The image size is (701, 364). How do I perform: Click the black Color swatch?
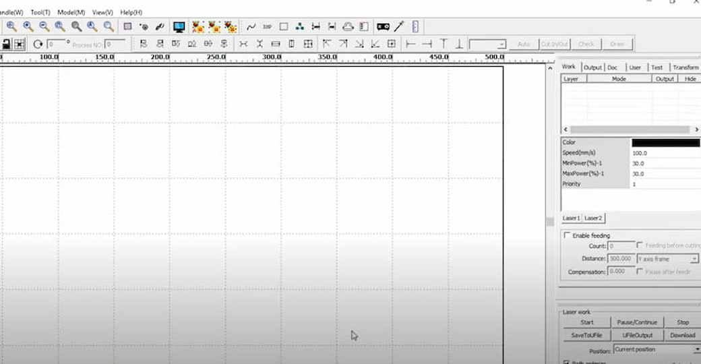pos(665,143)
